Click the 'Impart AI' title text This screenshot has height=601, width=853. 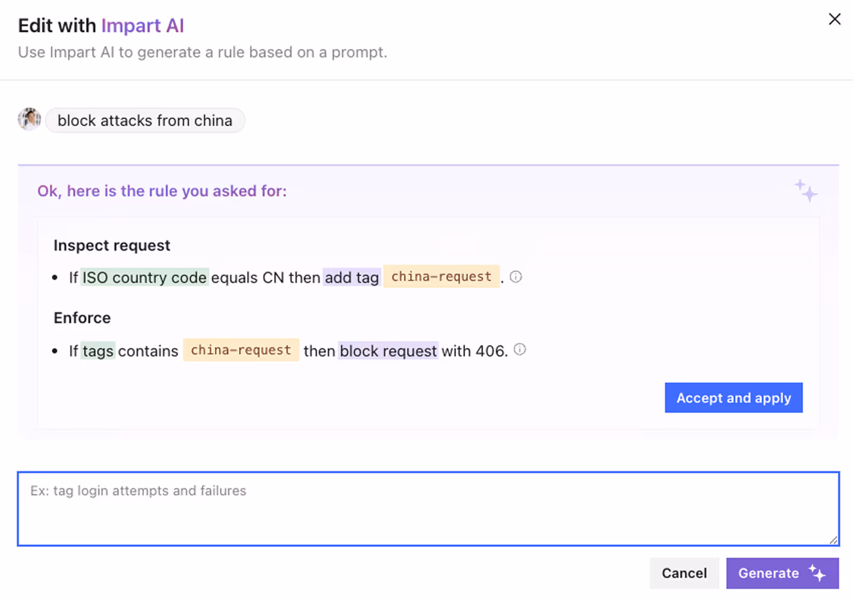[x=143, y=25]
